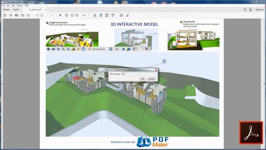Zoom out with the minus button
This screenshot has width=266, height=150.
pyautogui.click(x=72, y=15)
